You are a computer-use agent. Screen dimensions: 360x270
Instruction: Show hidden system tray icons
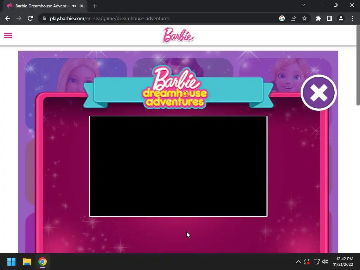click(x=298, y=262)
